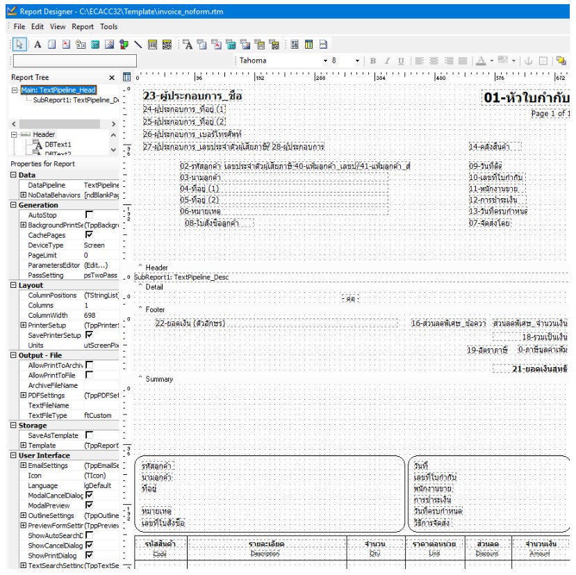576x575 pixels.
Task: Open the View menu
Action: pyautogui.click(x=58, y=26)
